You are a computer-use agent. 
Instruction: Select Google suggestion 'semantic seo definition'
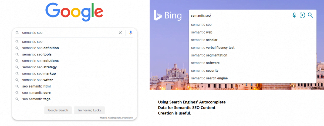pos(40,48)
